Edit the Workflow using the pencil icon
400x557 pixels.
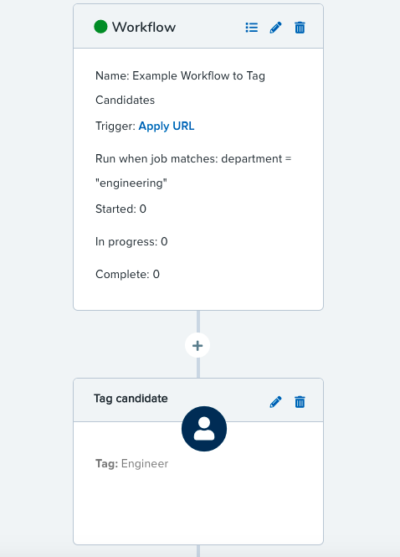point(276,28)
